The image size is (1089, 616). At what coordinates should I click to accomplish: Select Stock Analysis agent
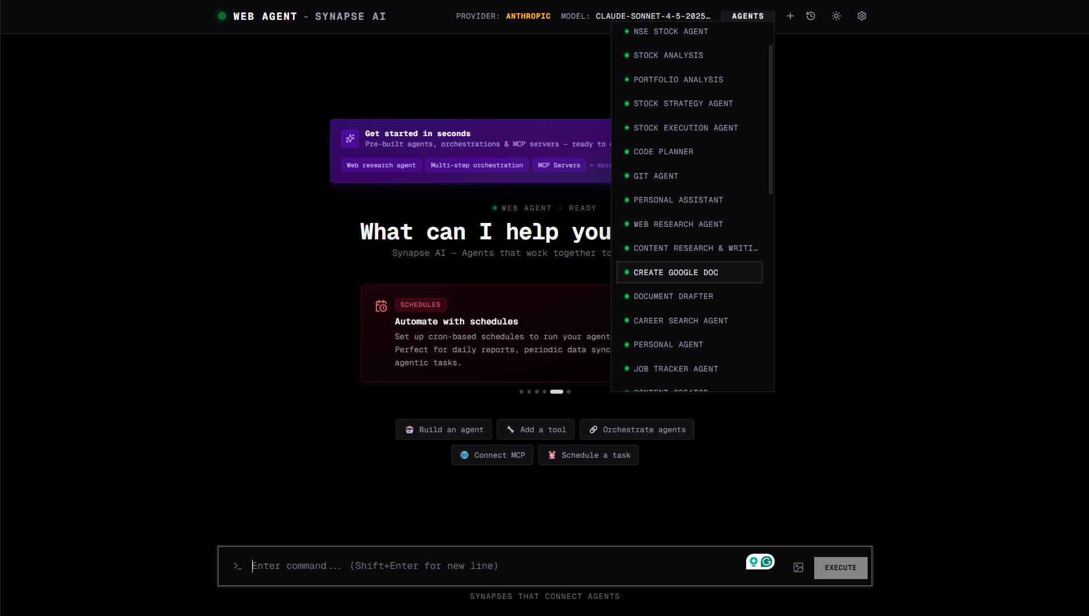pos(689,55)
